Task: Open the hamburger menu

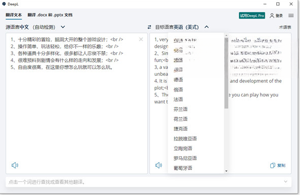Action: (291, 16)
